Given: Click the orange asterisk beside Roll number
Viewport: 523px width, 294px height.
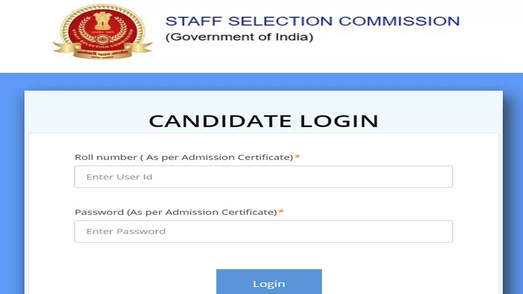Looking at the screenshot, I should (x=297, y=157).
